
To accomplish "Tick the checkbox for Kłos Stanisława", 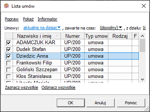I will tap(9, 76).
